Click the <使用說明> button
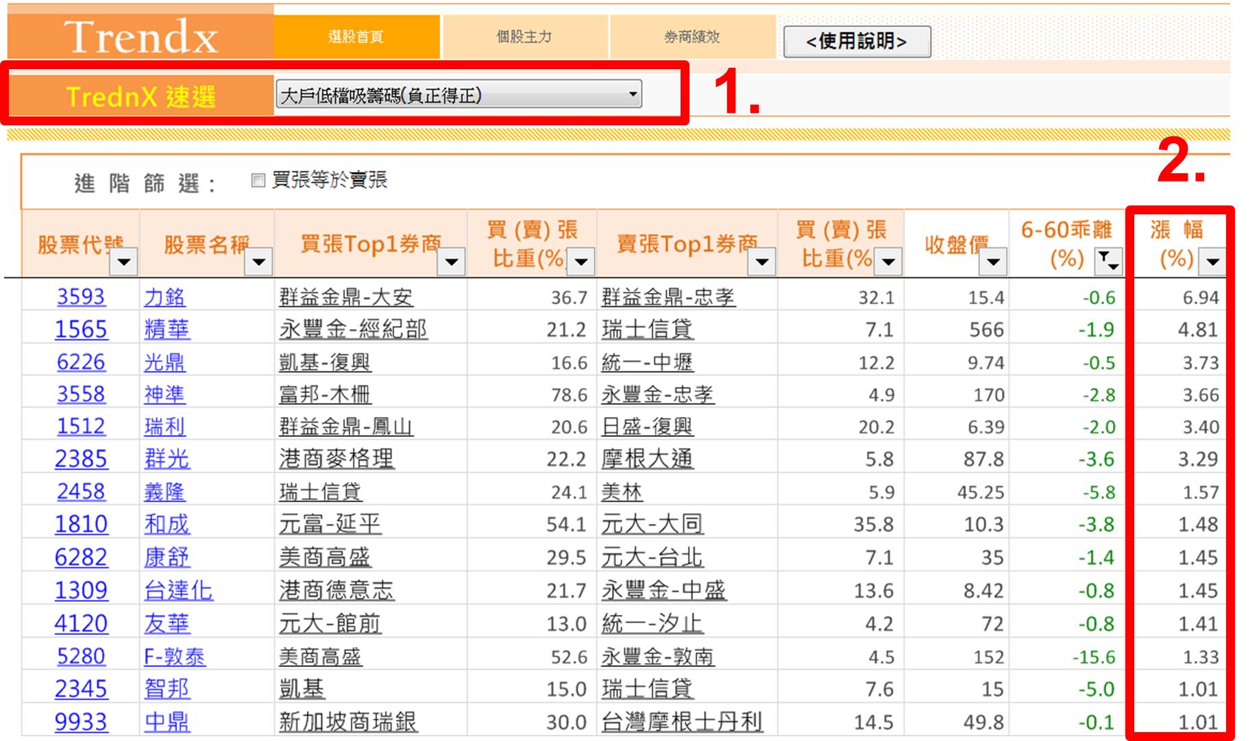Image resolution: width=1259 pixels, height=741 pixels. 856,42
